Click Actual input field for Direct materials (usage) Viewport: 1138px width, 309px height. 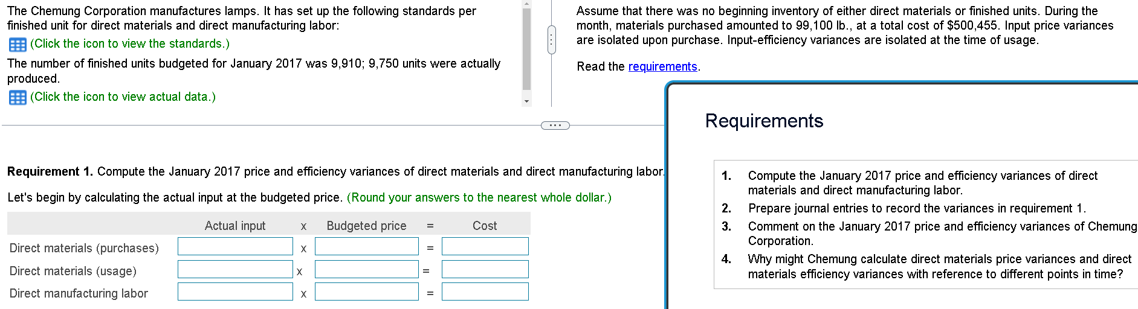[x=235, y=269]
